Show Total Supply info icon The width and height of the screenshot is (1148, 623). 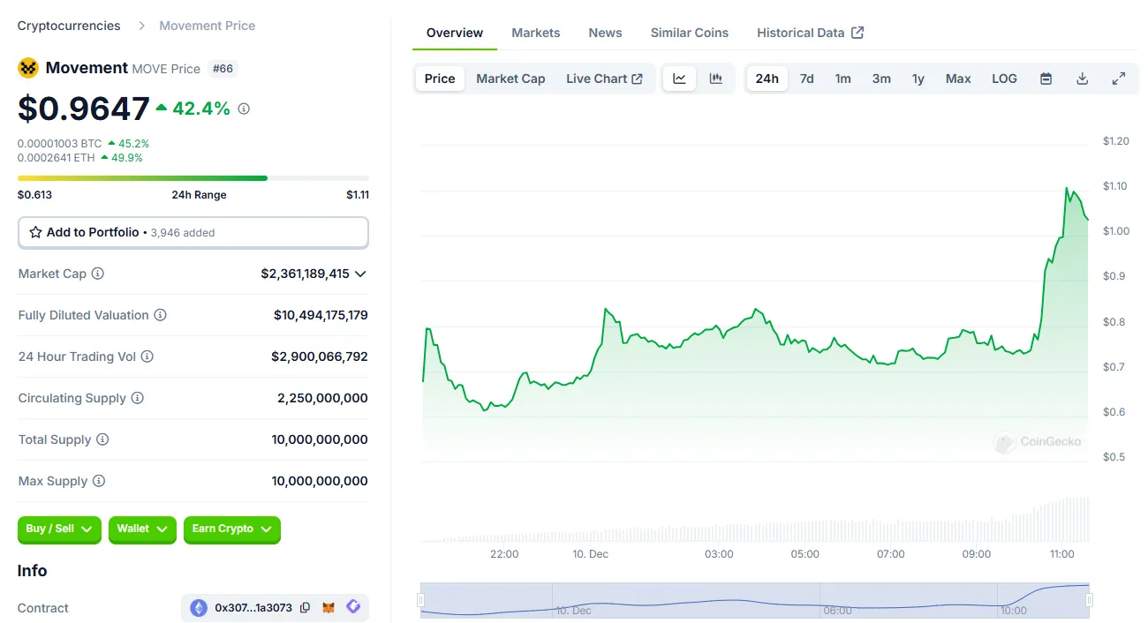(x=102, y=439)
